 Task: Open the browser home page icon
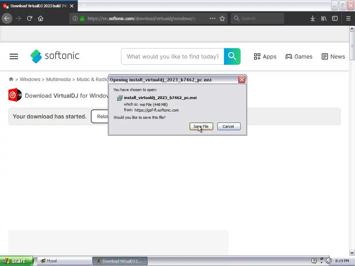tap(41, 18)
